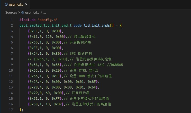Click the 0xC4 value on line 7
Screen dimensions: 191x113
point(33,53)
